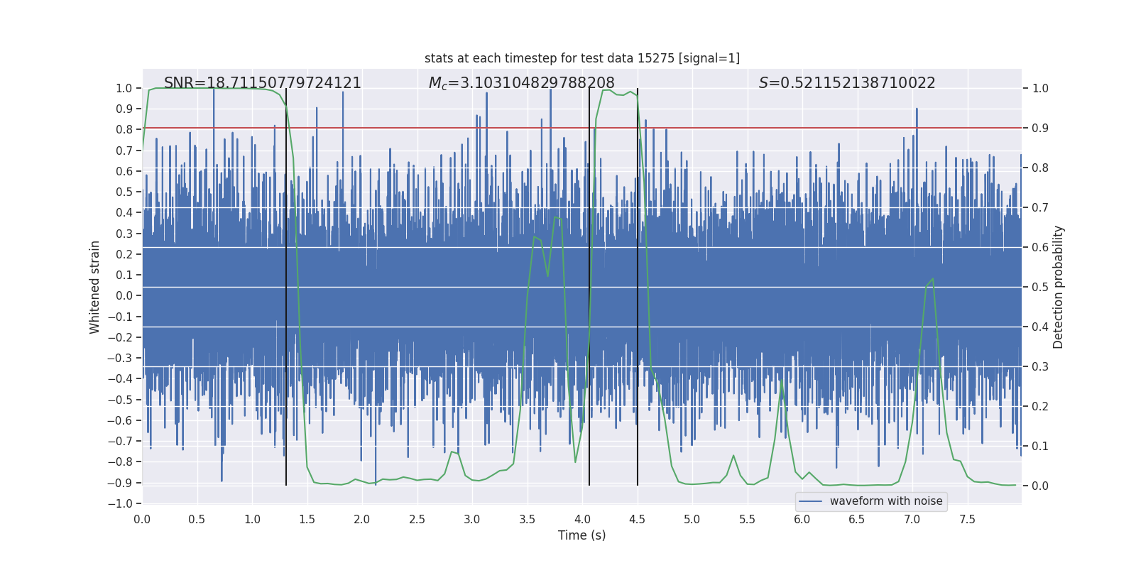1136x568 pixels.
Task: Click the Mc=3.103 chirp mass annotation
Action: tap(522, 83)
